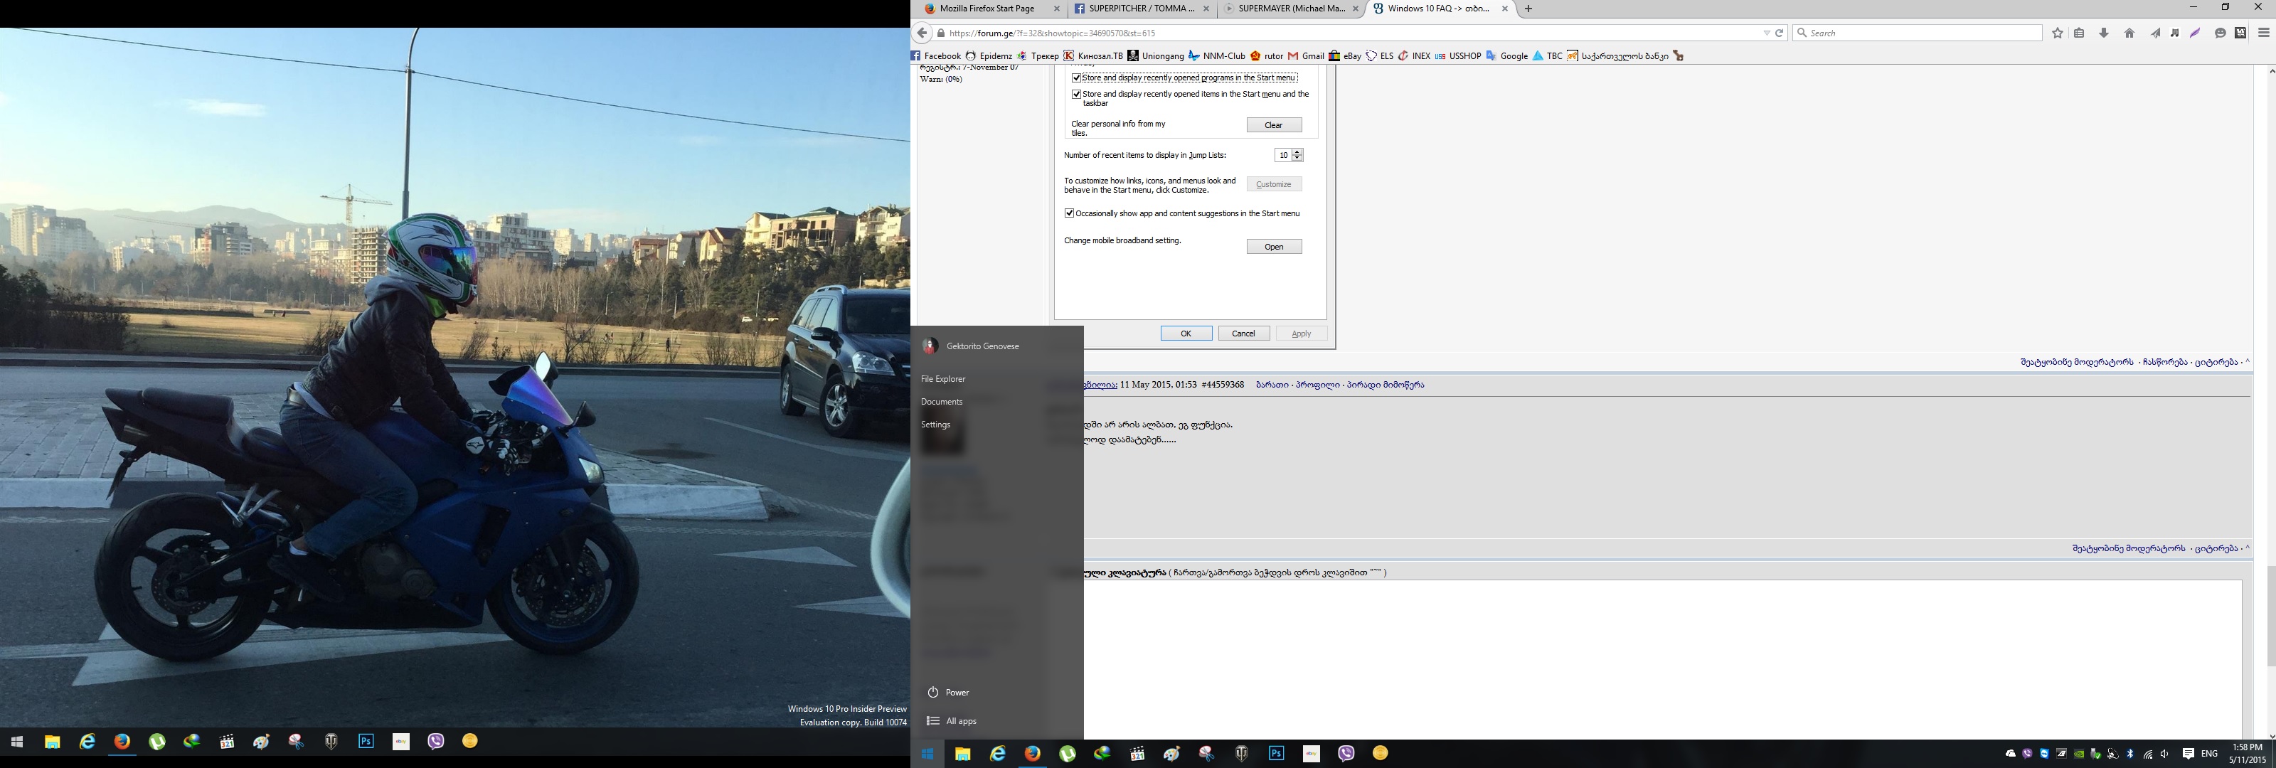Image resolution: width=2276 pixels, height=768 pixels.
Task: Click the bookmark star icon in Firefox toolbar
Action: (2058, 33)
